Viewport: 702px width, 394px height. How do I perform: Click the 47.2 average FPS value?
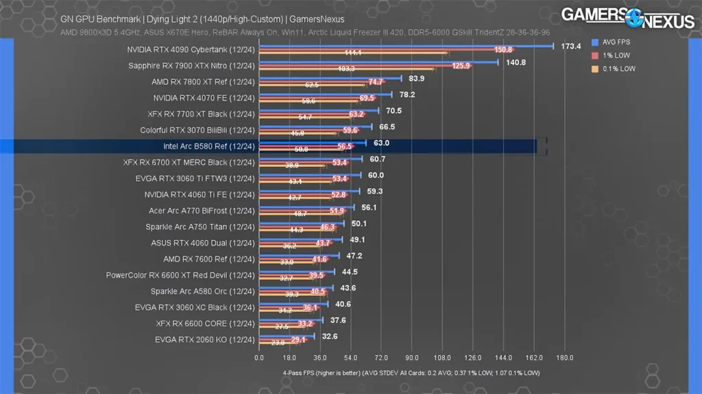pyautogui.click(x=354, y=256)
